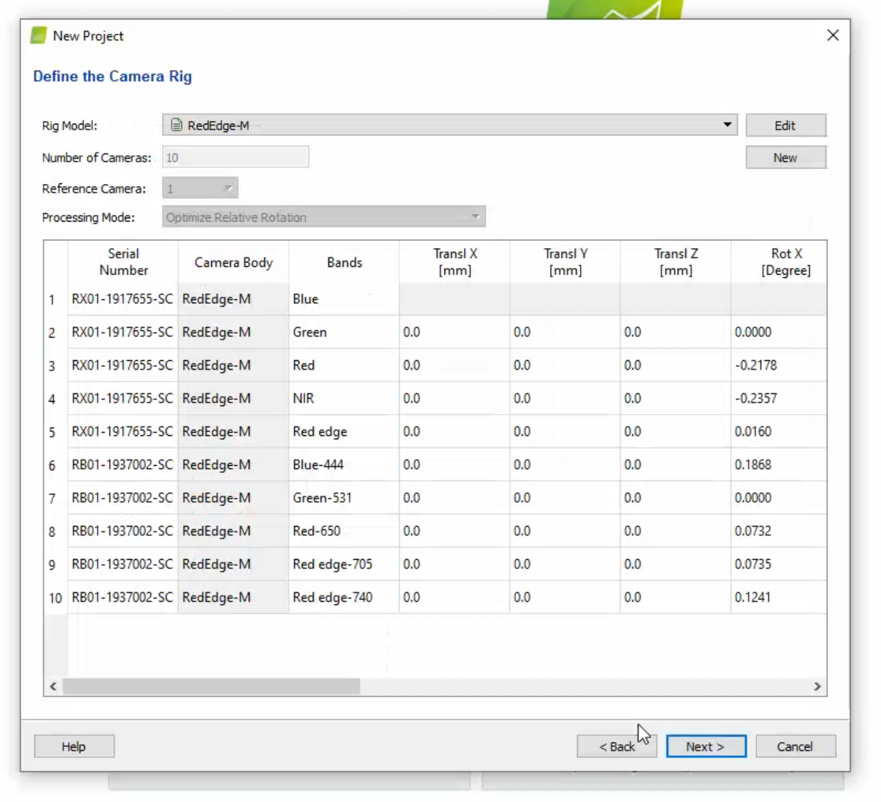Click the New Project app icon in title bar
The image size is (881, 802).
click(x=39, y=36)
